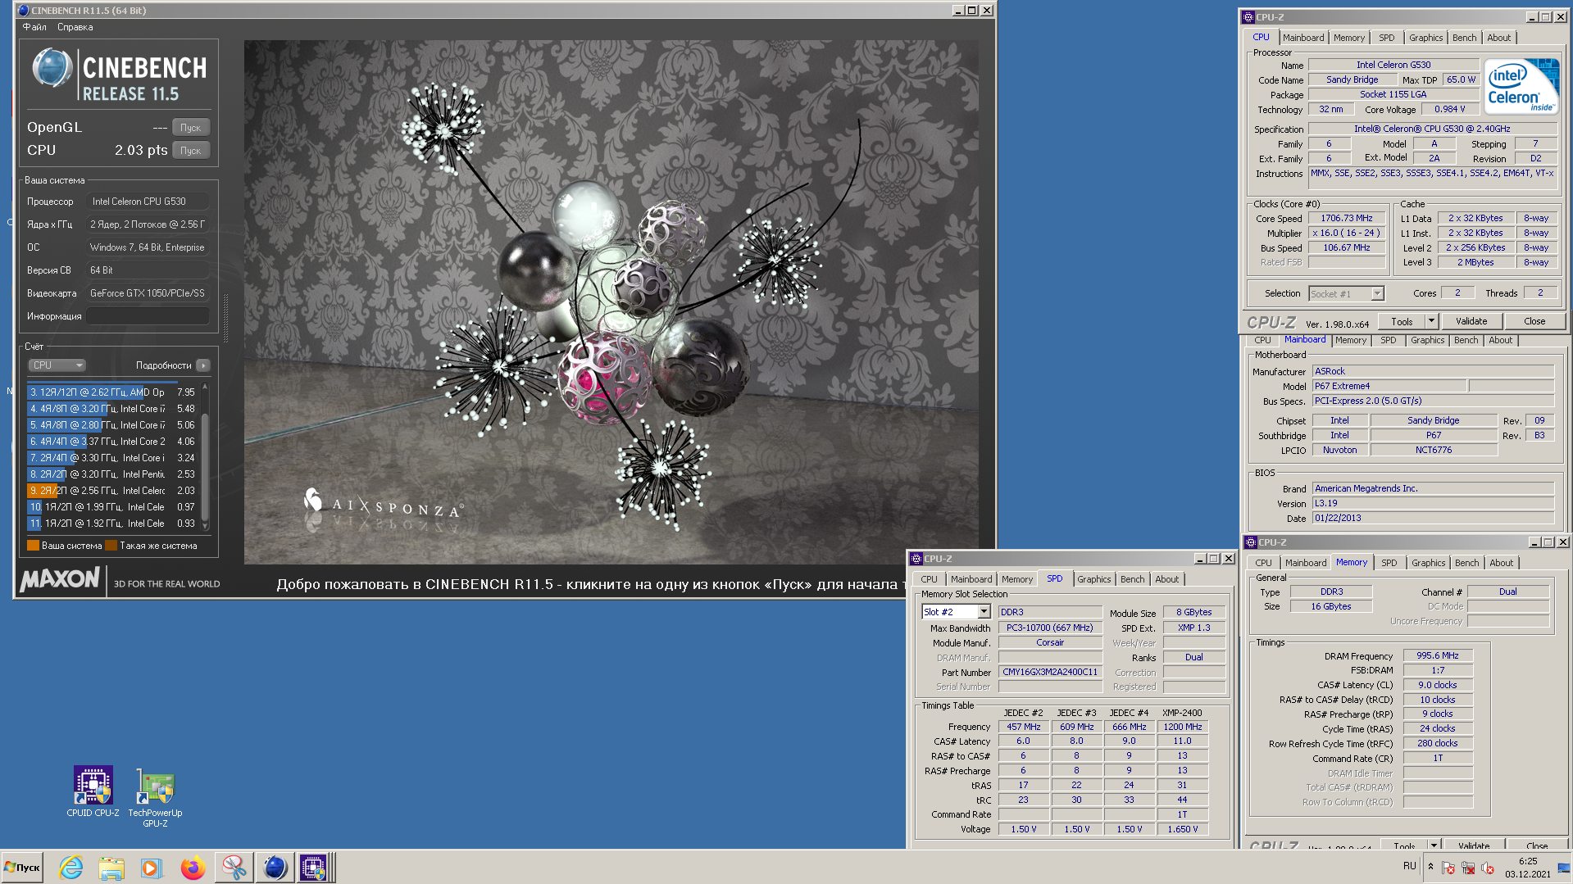
Task: Open the Справка menu in Cinebench
Action: [x=75, y=27]
